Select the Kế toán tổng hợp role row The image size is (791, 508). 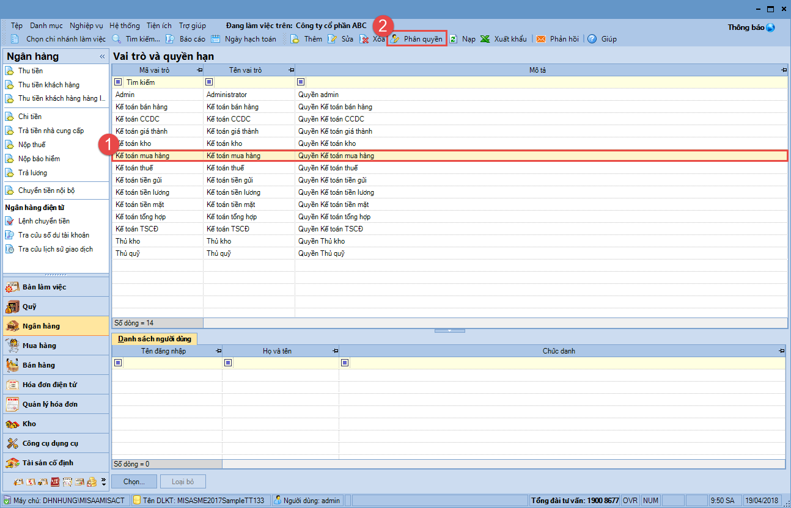point(141,217)
